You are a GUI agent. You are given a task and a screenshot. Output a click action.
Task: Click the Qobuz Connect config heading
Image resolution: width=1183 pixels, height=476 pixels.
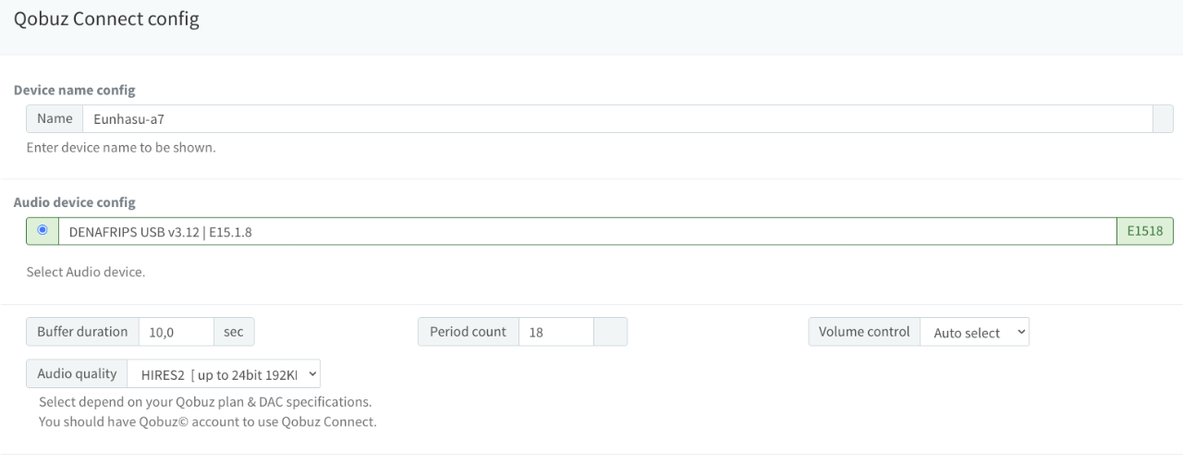coord(106,18)
